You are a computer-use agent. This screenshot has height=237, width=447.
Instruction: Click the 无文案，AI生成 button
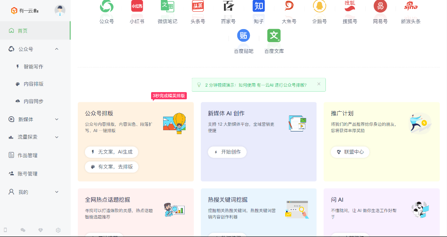(x=111, y=152)
